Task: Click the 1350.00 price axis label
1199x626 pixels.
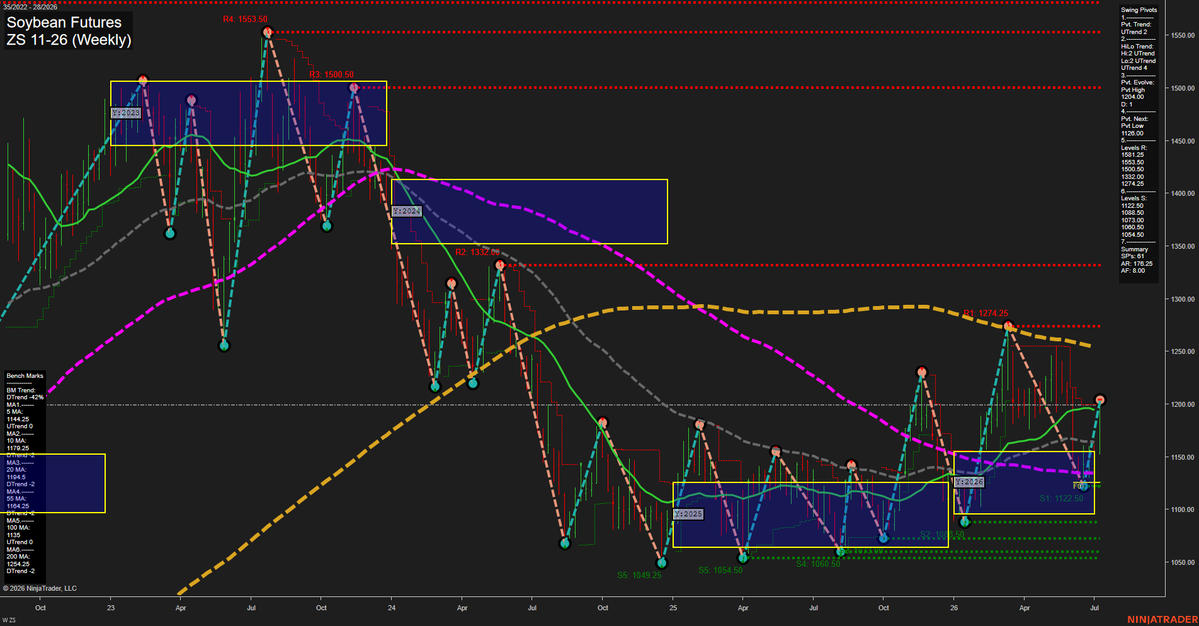Action: tap(1183, 246)
